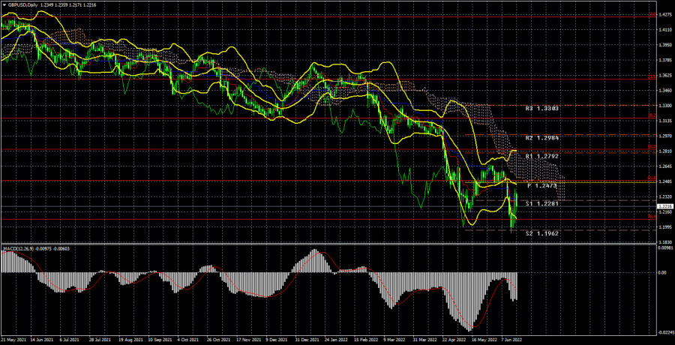This screenshot has height=345, width=675.
Task: Click the 1.2970 price axis label
Action: [665, 136]
